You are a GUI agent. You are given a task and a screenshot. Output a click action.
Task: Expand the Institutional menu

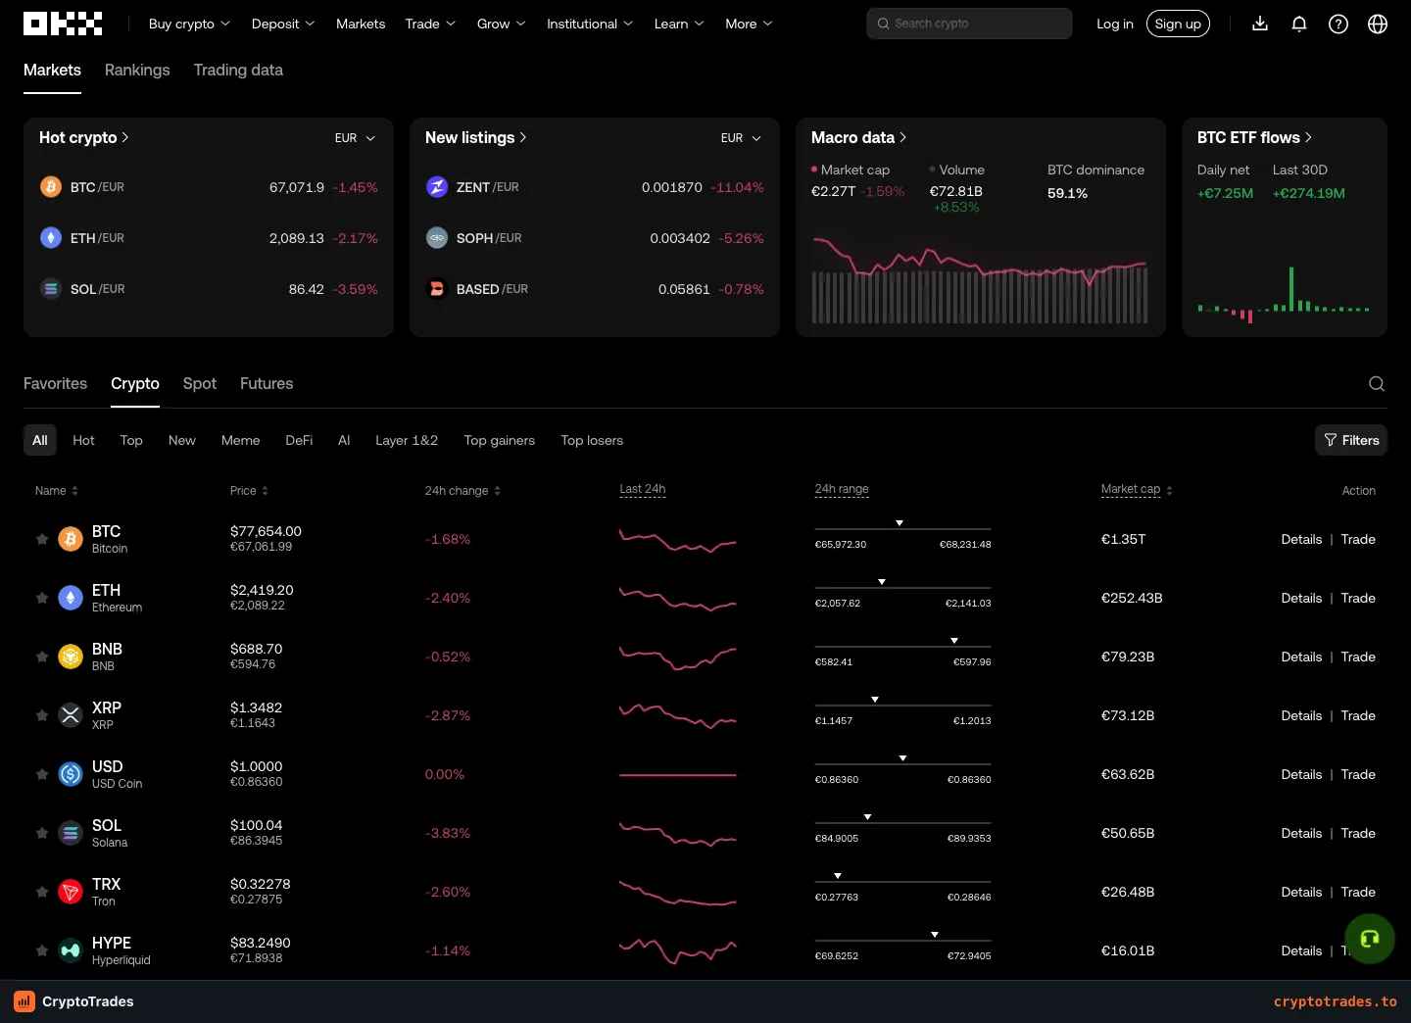(x=590, y=24)
